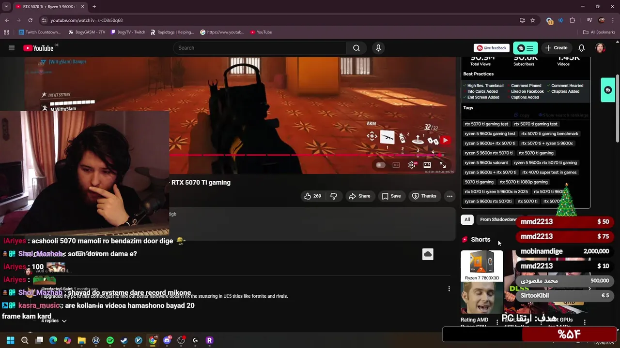Screen dimensions: 620x348
Task: Open Discord from the taskbar
Action: 167,340
